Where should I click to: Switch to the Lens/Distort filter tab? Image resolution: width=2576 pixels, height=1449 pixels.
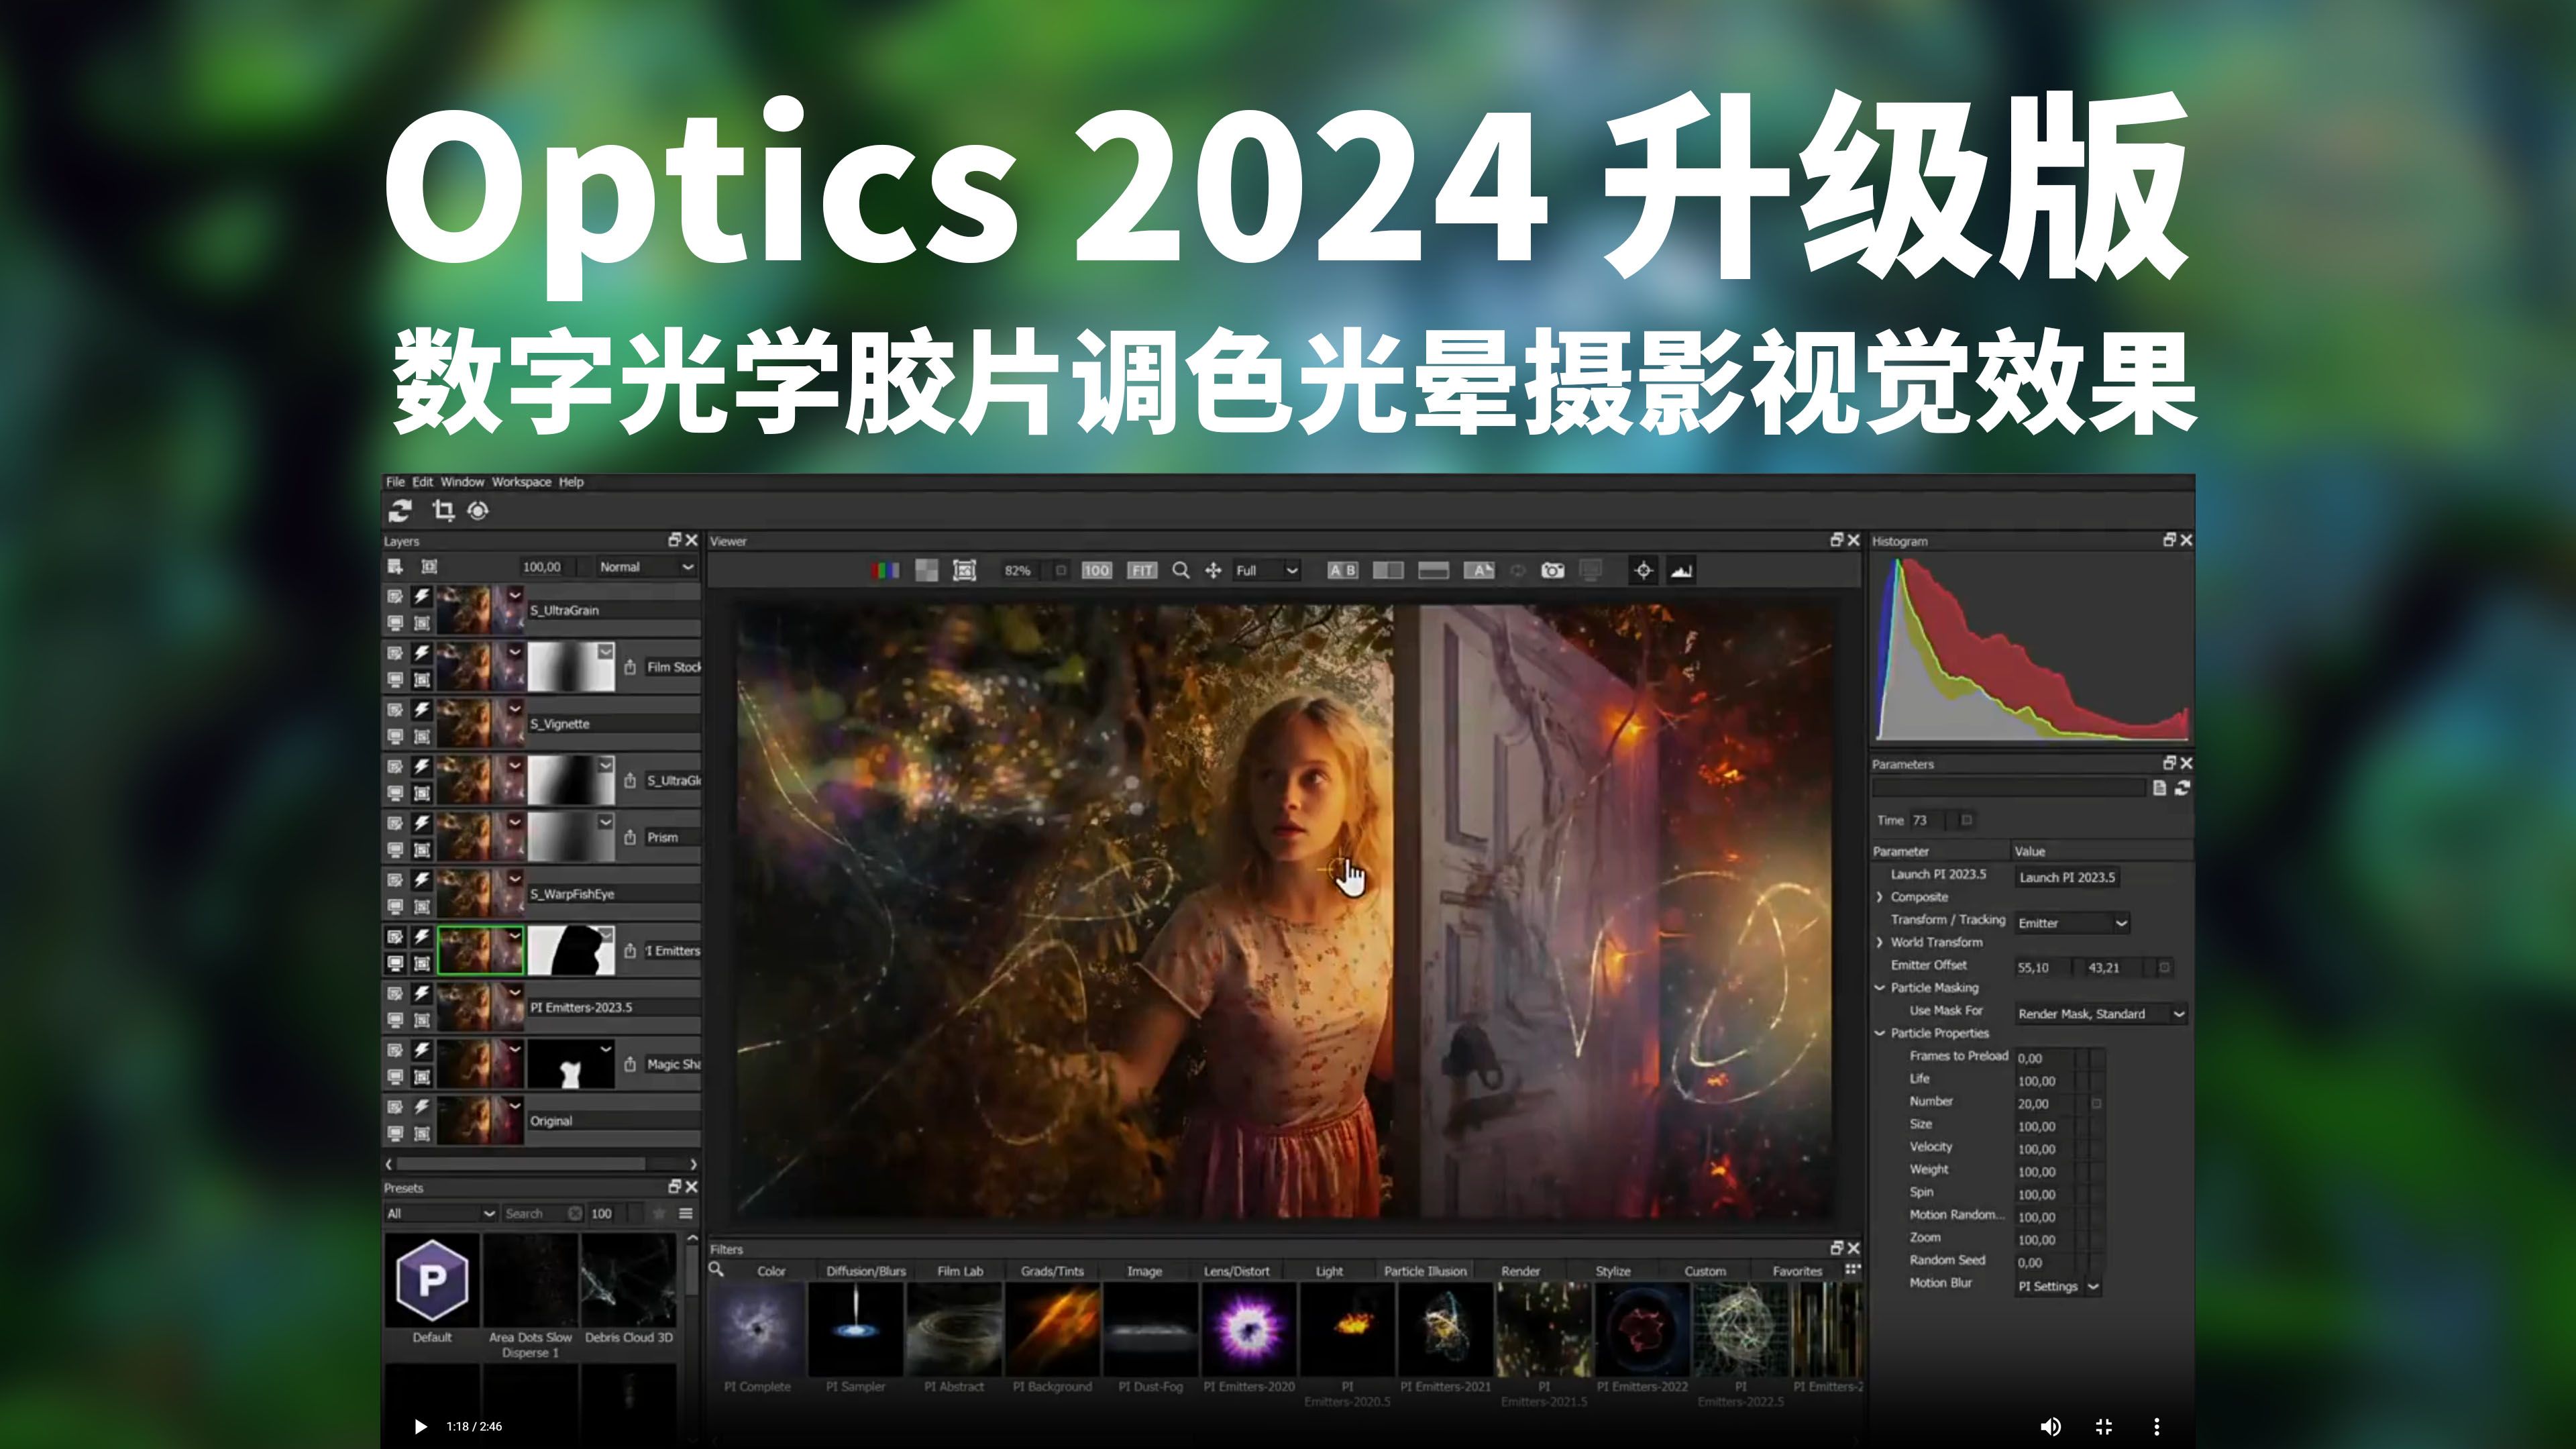click(x=1236, y=1271)
